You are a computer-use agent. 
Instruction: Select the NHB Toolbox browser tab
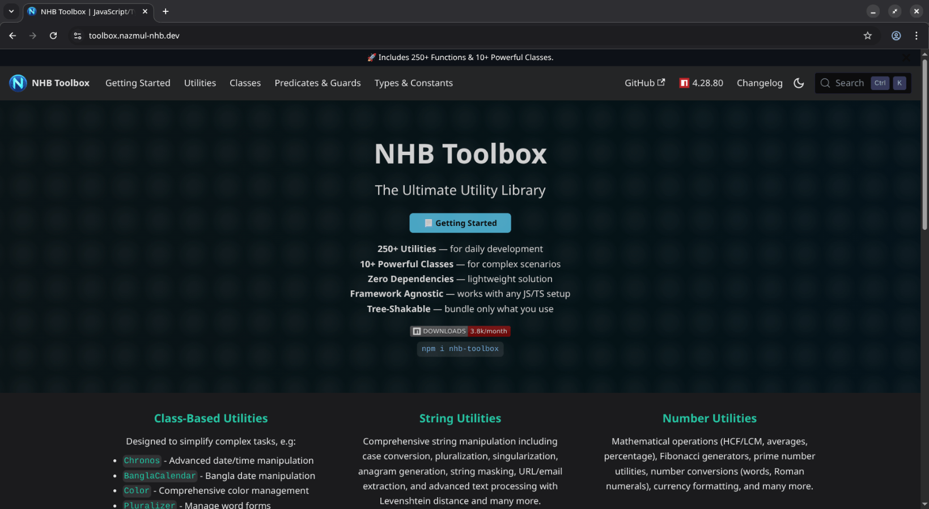(88, 11)
